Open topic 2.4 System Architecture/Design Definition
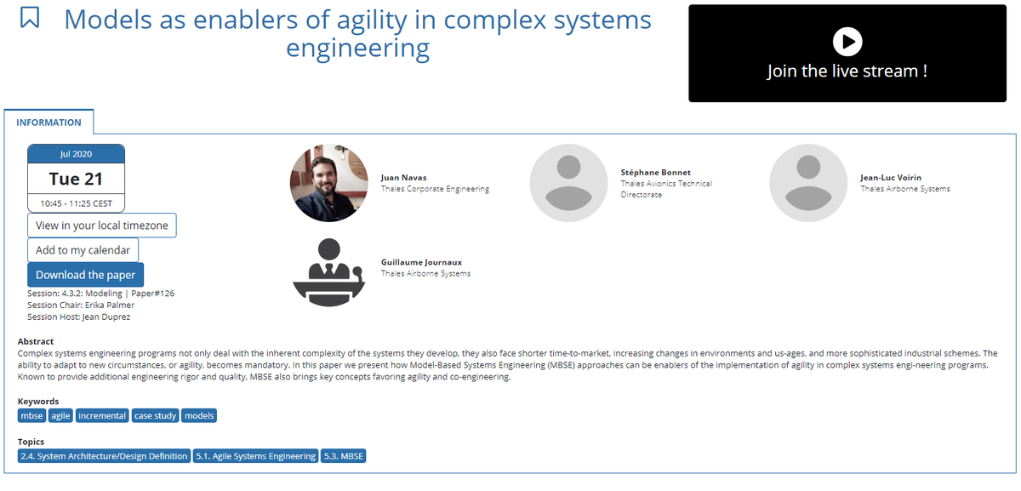This screenshot has height=491, width=1021. coord(104,456)
